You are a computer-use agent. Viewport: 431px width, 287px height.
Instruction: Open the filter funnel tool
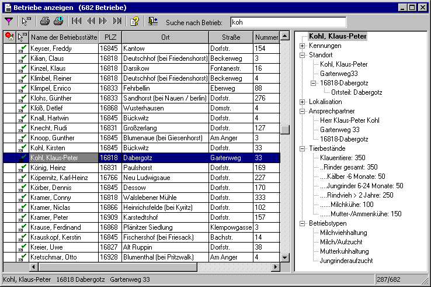pyautogui.click(x=9, y=21)
